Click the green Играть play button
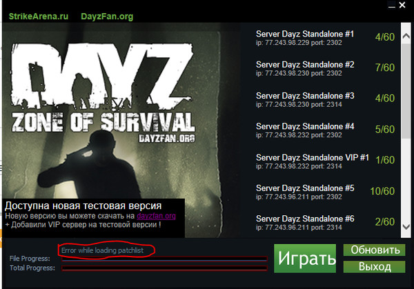Viewport: 414px width, 289px height. [305, 259]
